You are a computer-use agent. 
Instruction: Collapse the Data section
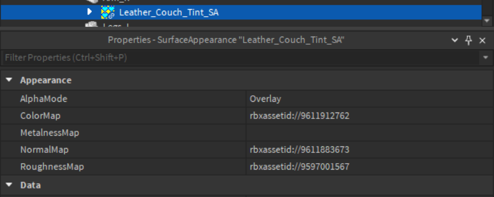click(x=9, y=185)
